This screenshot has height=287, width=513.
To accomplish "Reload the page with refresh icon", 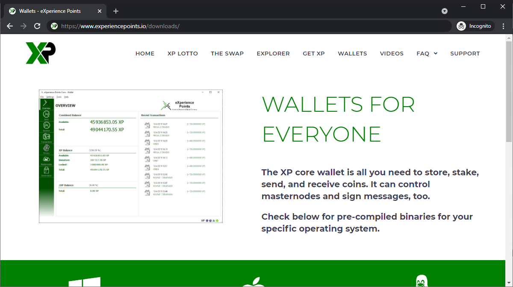I will [x=37, y=26].
